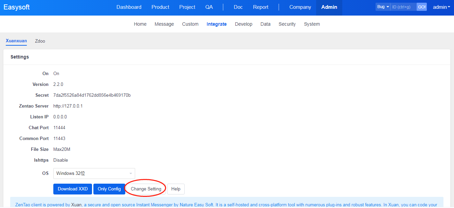Open the Data submenu
454x208 pixels.
pos(266,24)
